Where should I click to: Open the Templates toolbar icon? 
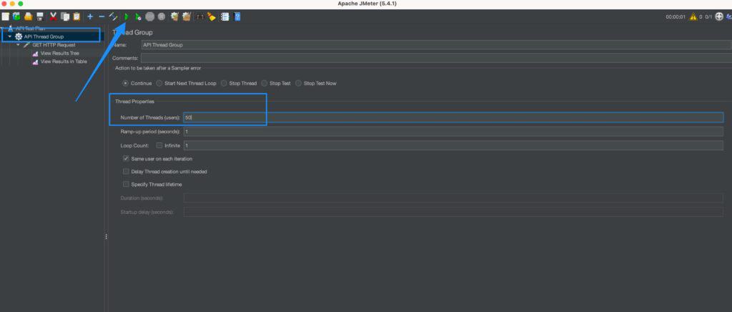pos(17,16)
